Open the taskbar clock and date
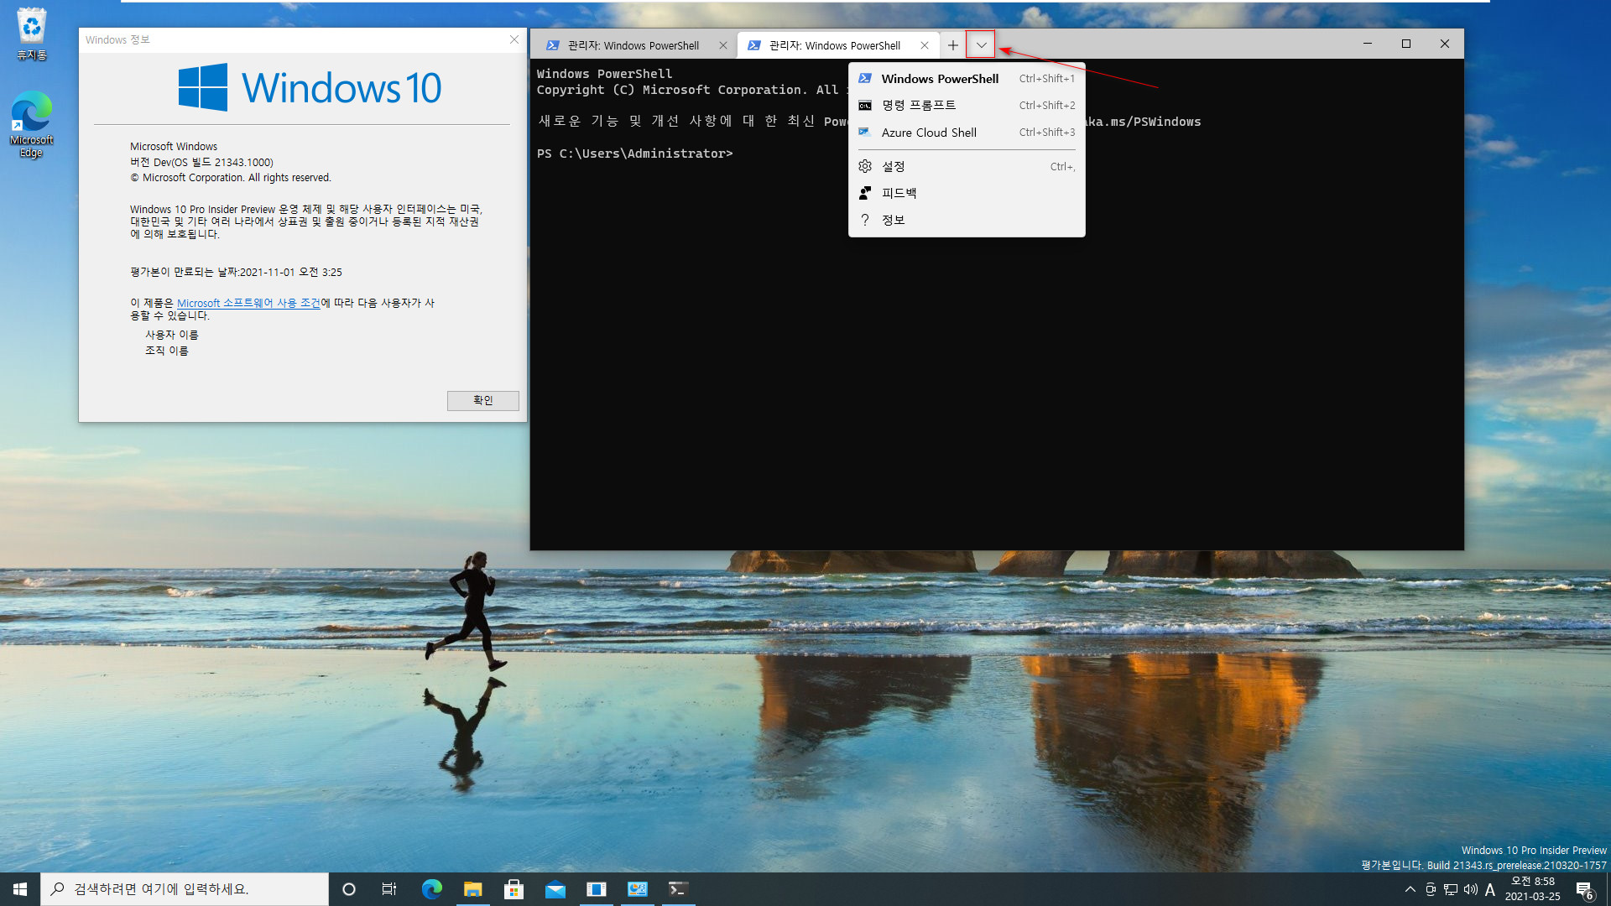 (x=1533, y=889)
